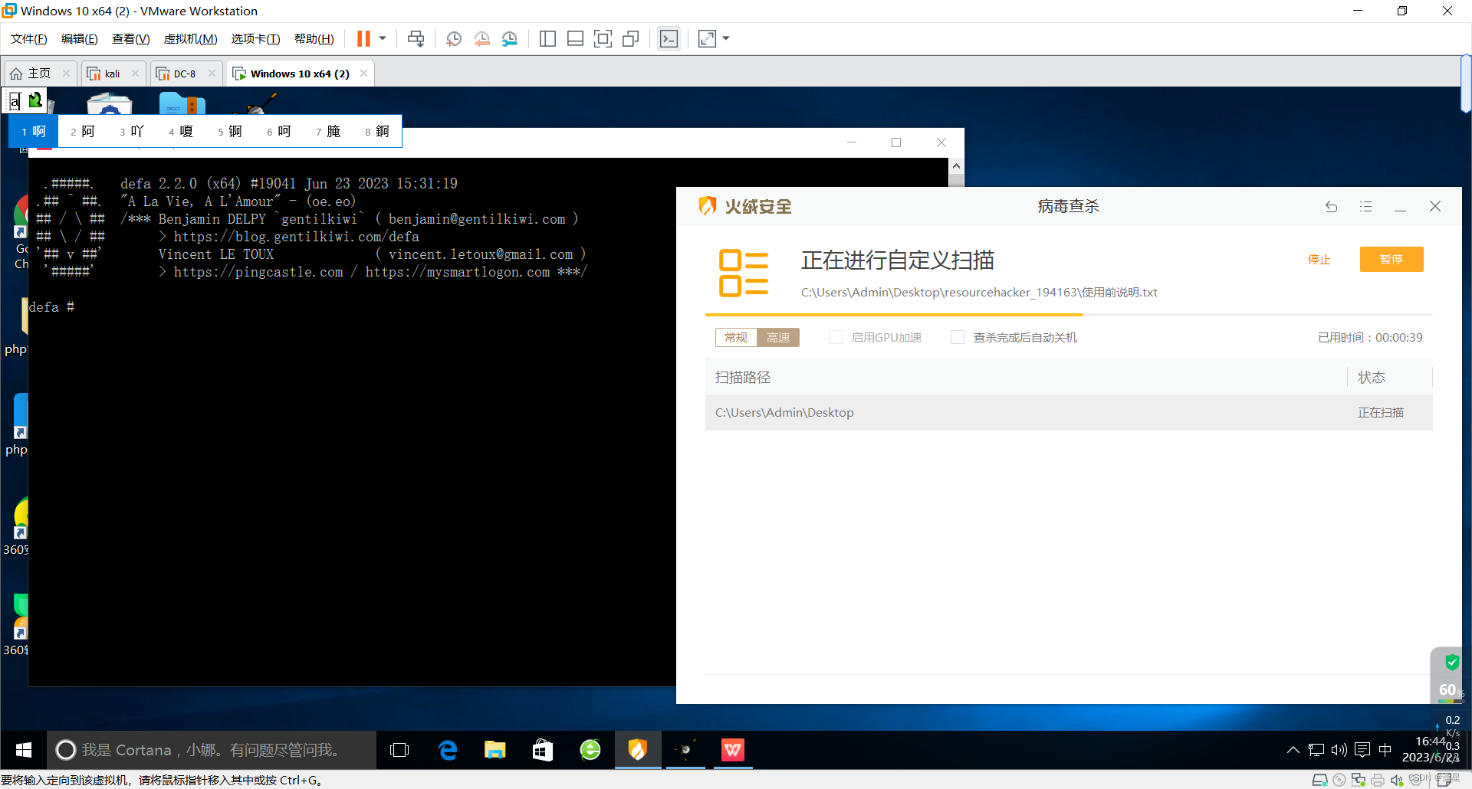
Task: Open the 虚拟机(M) menu
Action: [x=191, y=39]
